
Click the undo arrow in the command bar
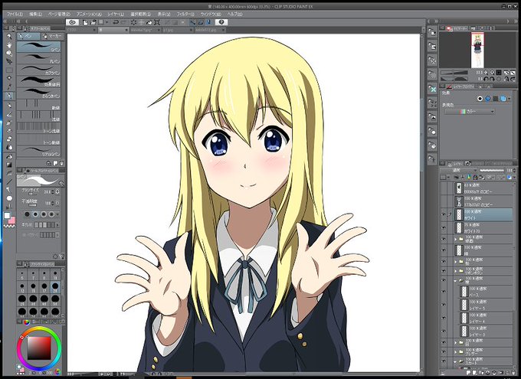tap(116, 22)
